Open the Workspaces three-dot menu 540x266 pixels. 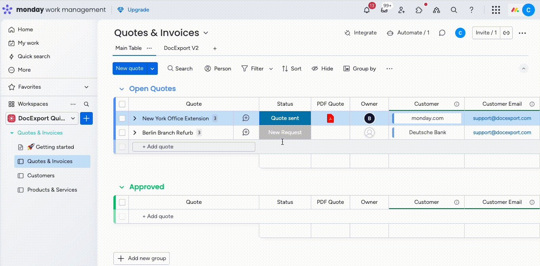(73, 104)
